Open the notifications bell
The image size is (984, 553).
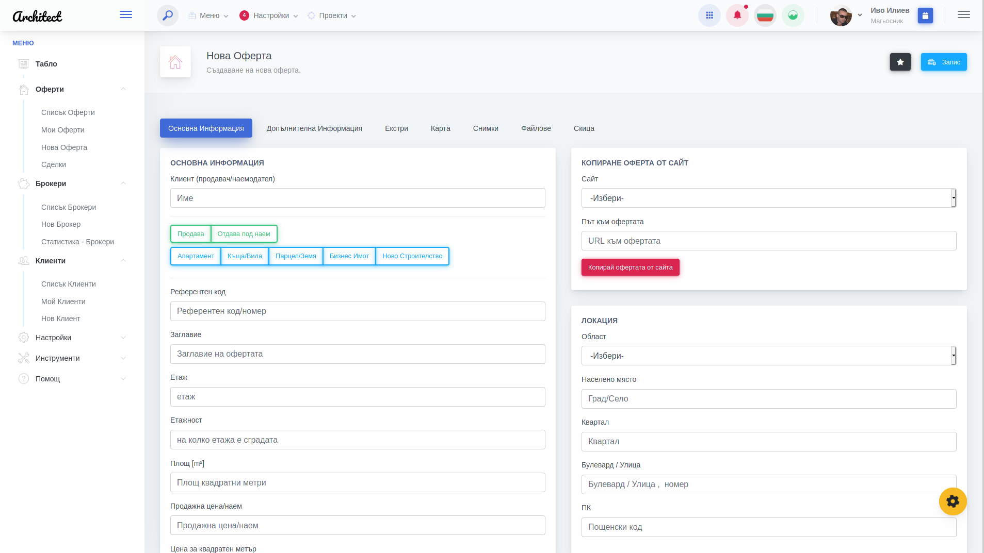pos(737,15)
